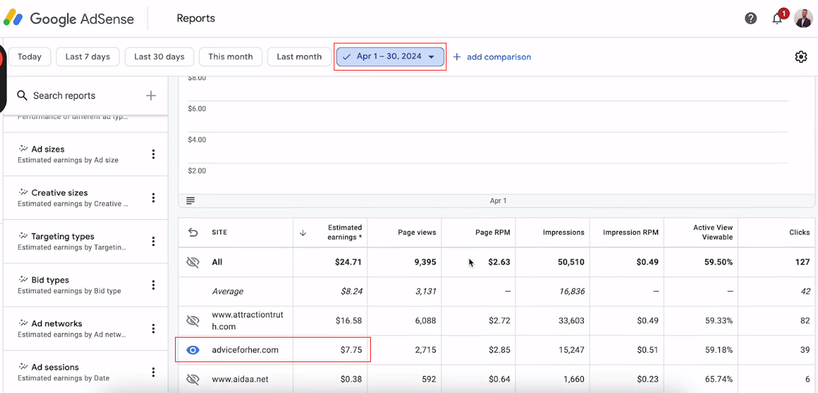
Task: Click the back arrow in SITE column header
Action: pyautogui.click(x=193, y=232)
